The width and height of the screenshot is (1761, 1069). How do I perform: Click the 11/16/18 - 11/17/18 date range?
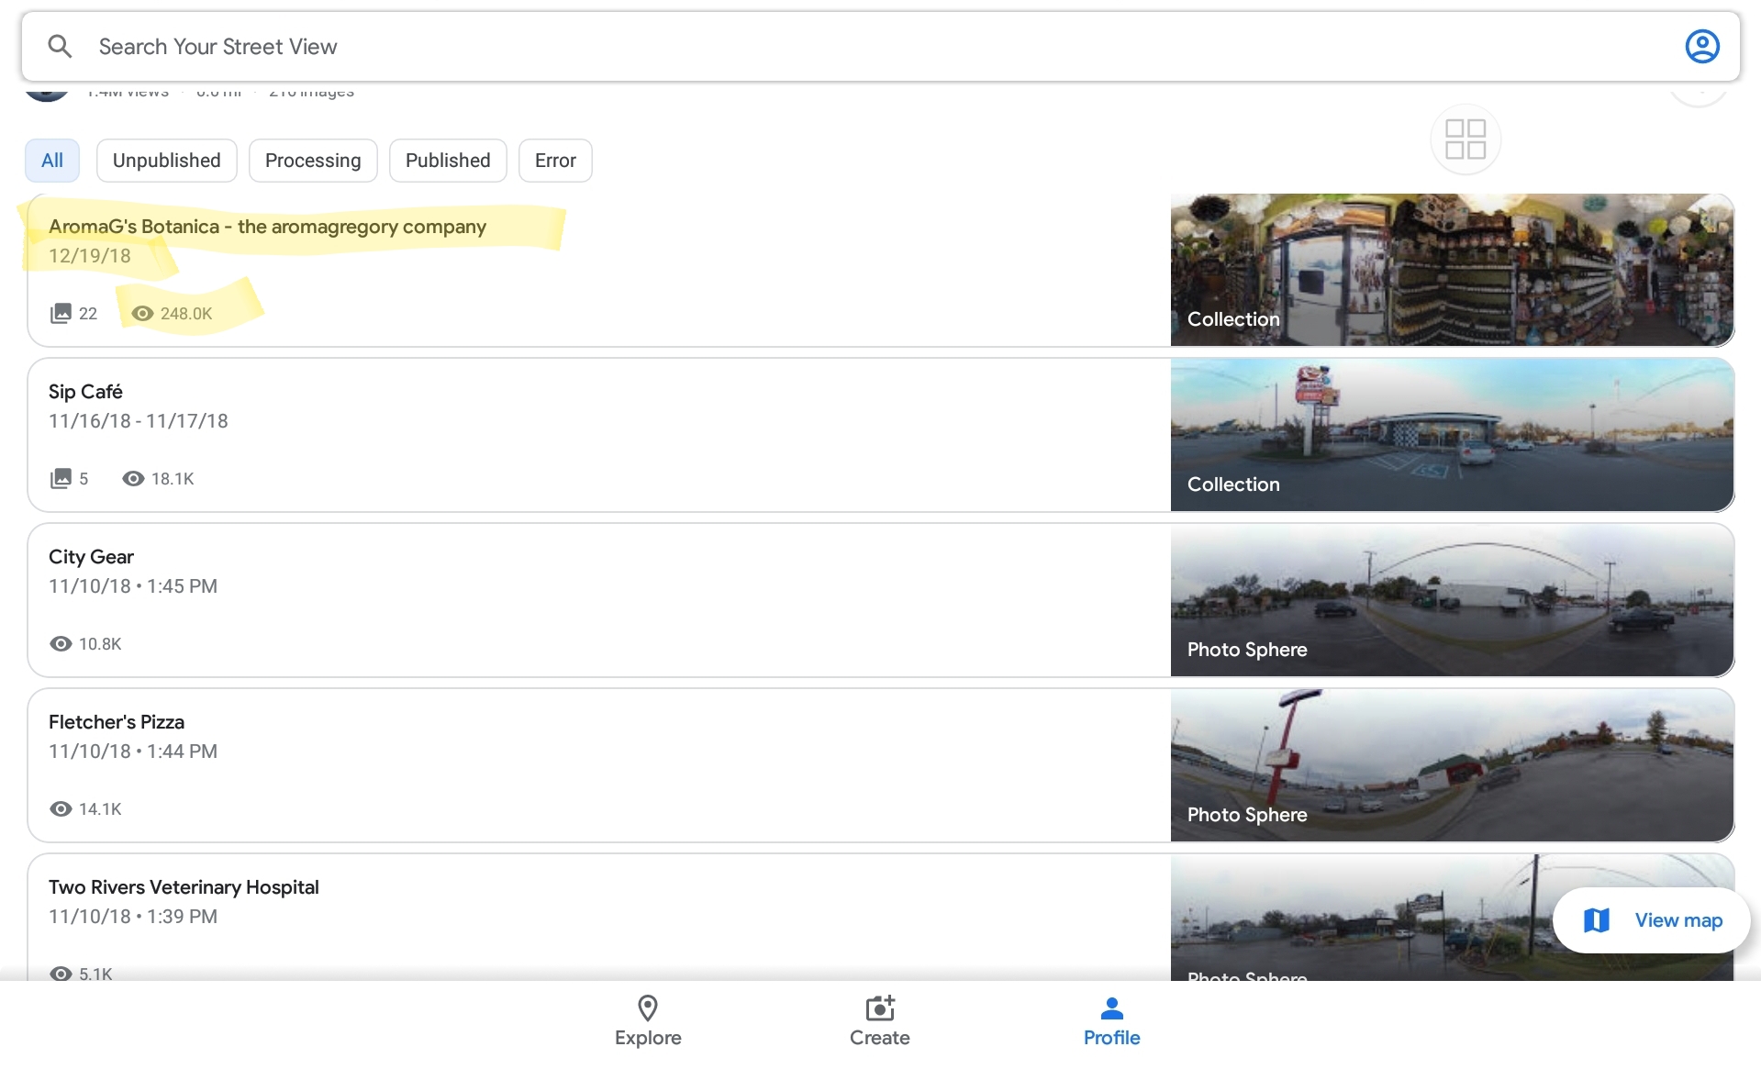[x=139, y=421]
